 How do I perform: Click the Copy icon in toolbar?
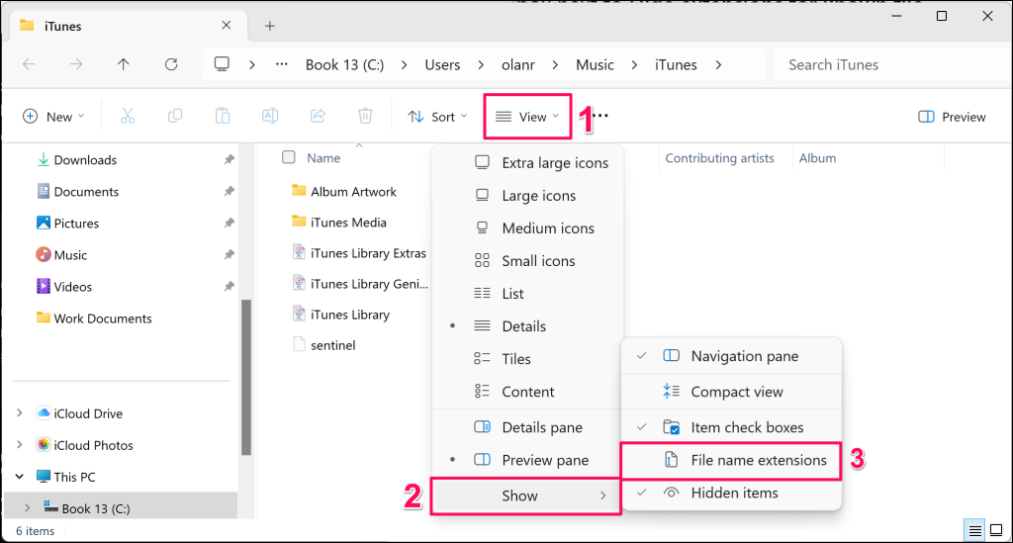tap(175, 117)
